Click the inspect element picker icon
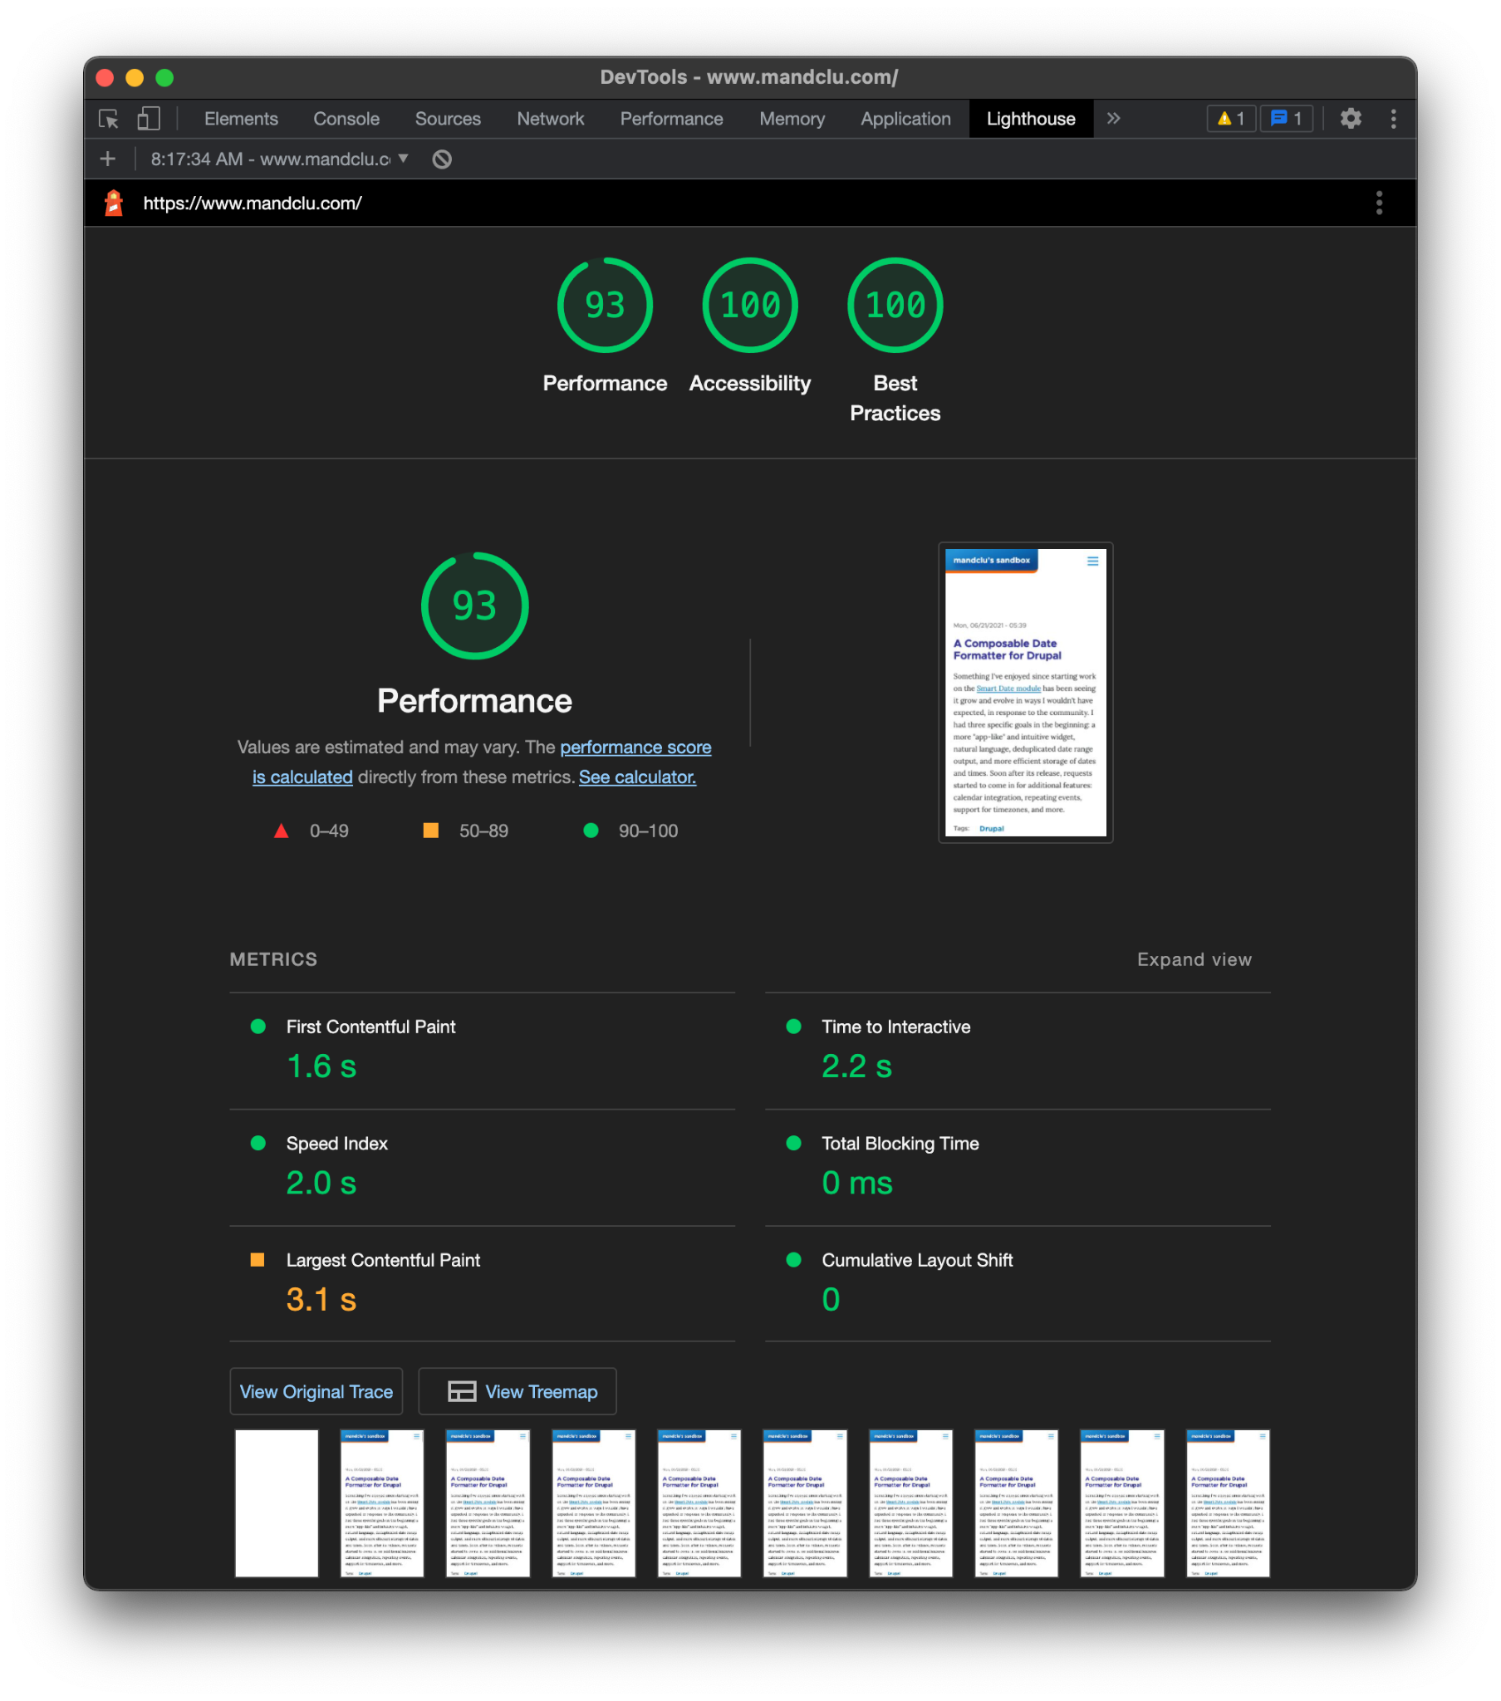1501x1701 pixels. coord(108,119)
